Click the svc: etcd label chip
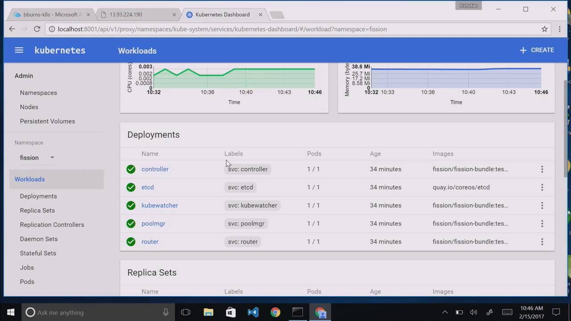The width and height of the screenshot is (571, 321). (240, 187)
